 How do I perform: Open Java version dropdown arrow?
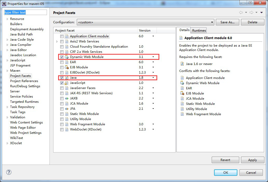[153, 78]
